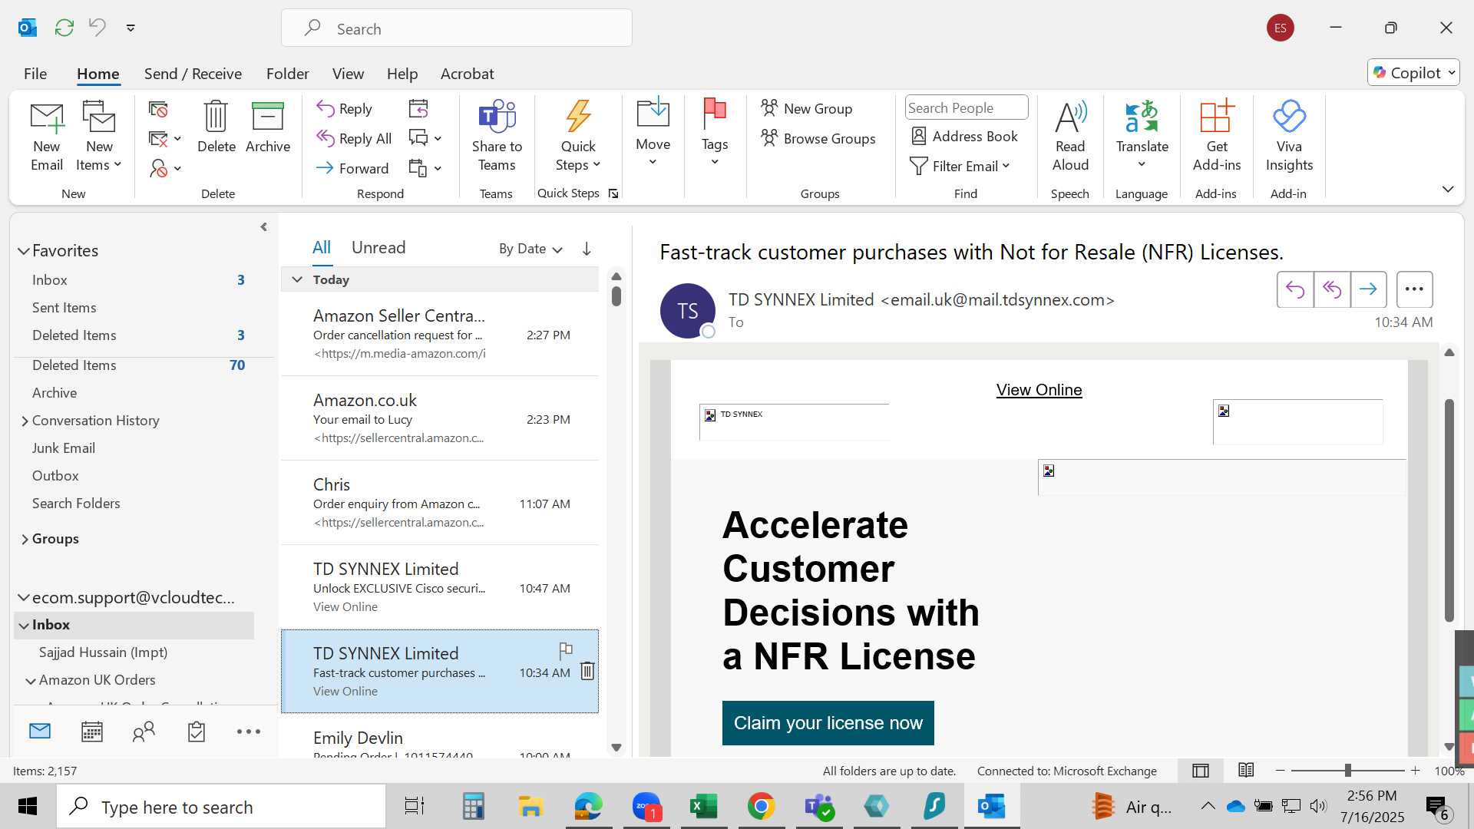Viewport: 1474px width, 829px height.
Task: Open the Amazon.co.uk email to Lucy
Action: [440, 418]
